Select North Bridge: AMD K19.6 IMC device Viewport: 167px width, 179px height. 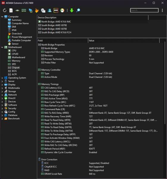54,22
